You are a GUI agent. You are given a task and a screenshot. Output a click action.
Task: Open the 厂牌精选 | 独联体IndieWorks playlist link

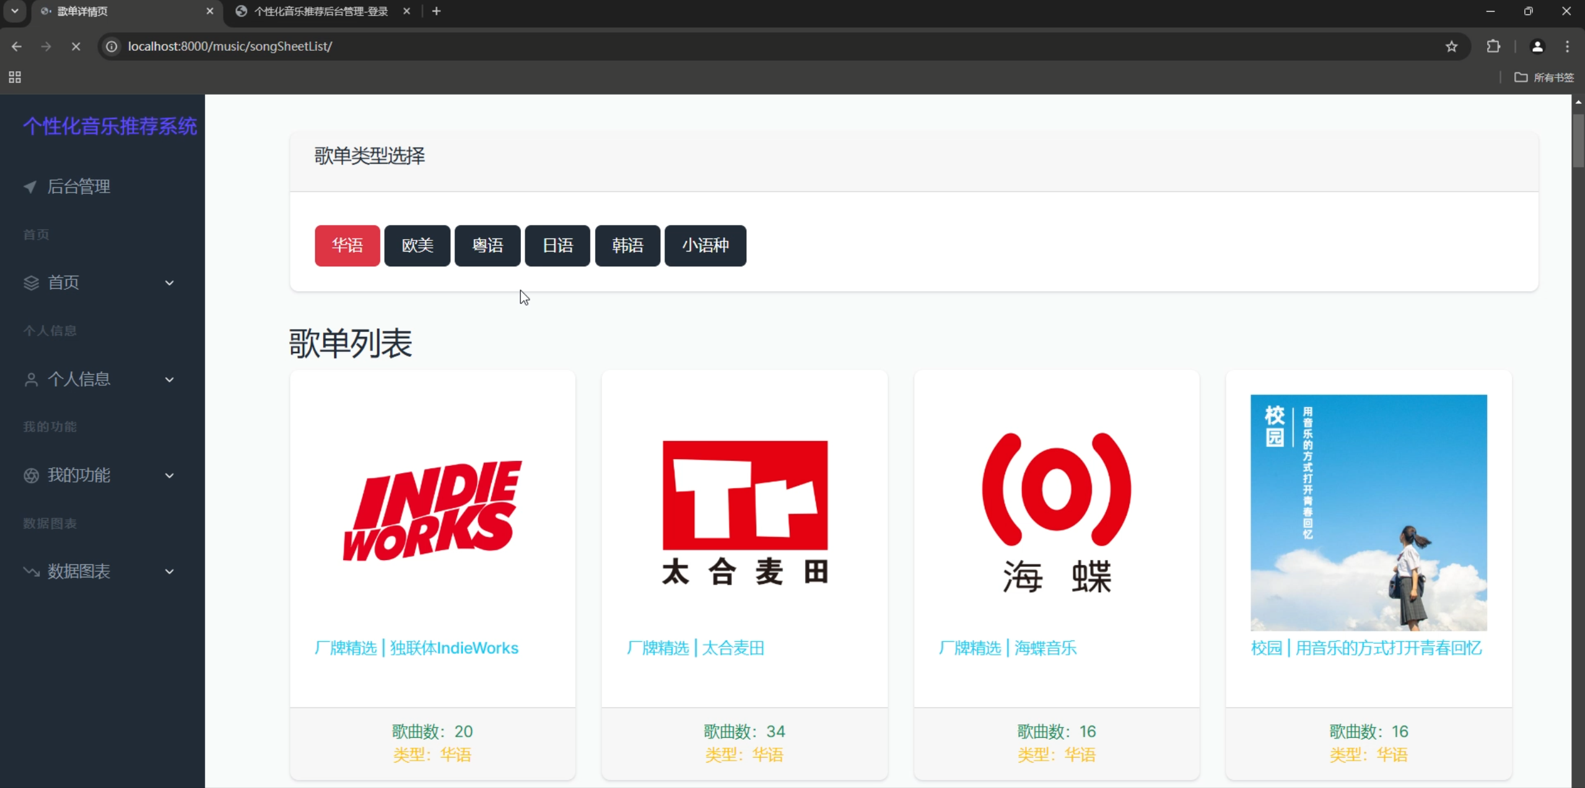[416, 648]
